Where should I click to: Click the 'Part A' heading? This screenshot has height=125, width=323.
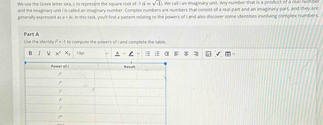point(31,34)
